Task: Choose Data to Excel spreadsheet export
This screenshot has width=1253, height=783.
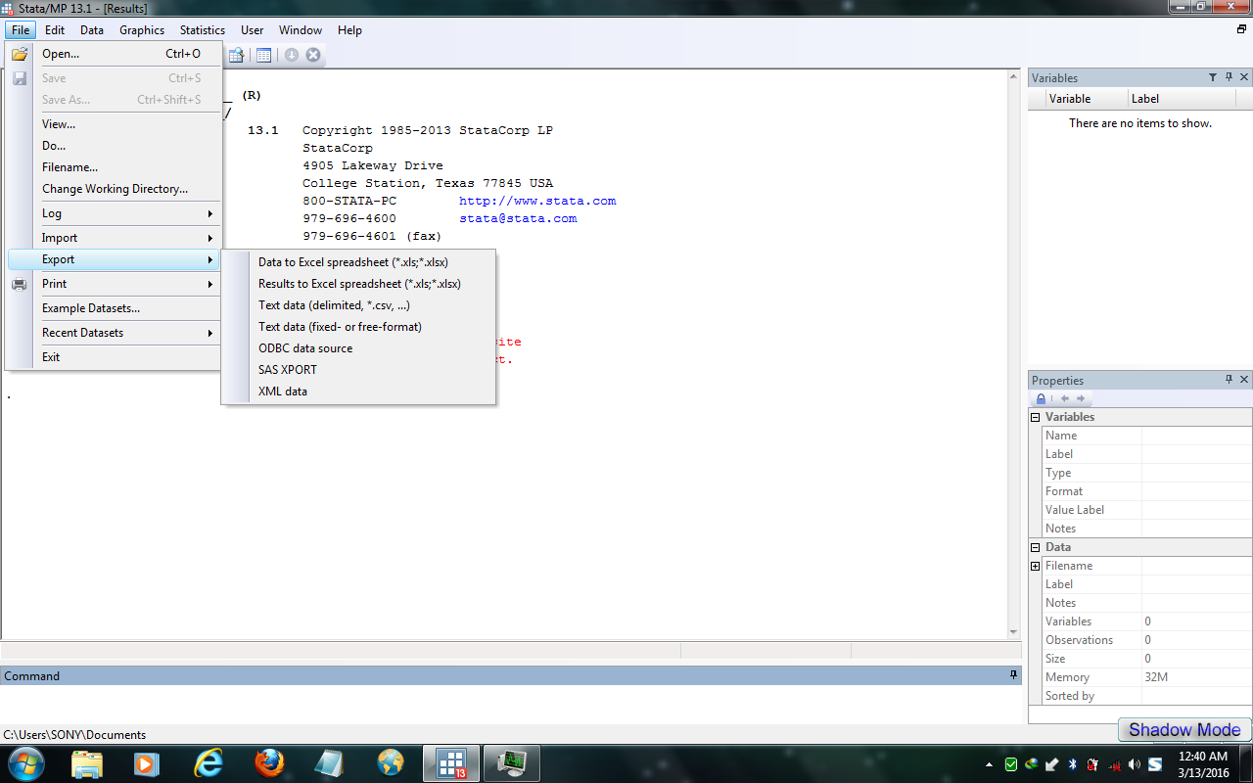Action: [x=358, y=262]
